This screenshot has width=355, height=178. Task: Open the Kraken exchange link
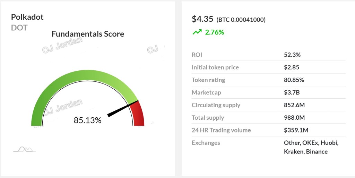(293, 151)
